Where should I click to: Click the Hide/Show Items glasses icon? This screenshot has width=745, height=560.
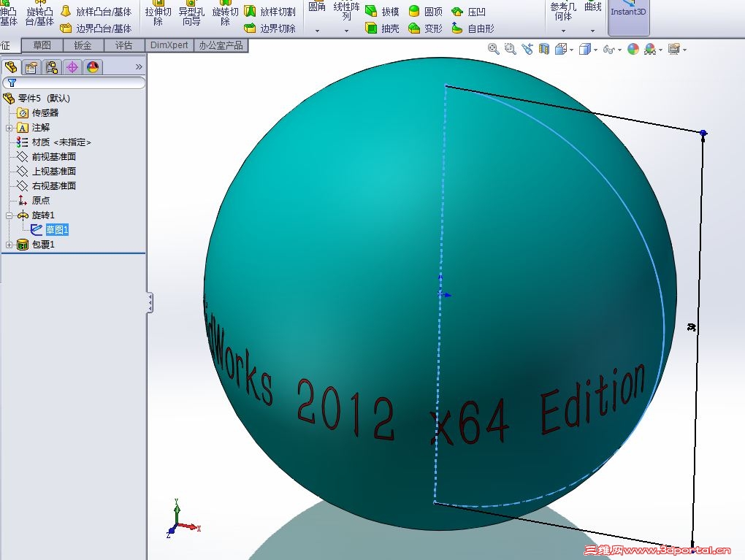tap(608, 49)
